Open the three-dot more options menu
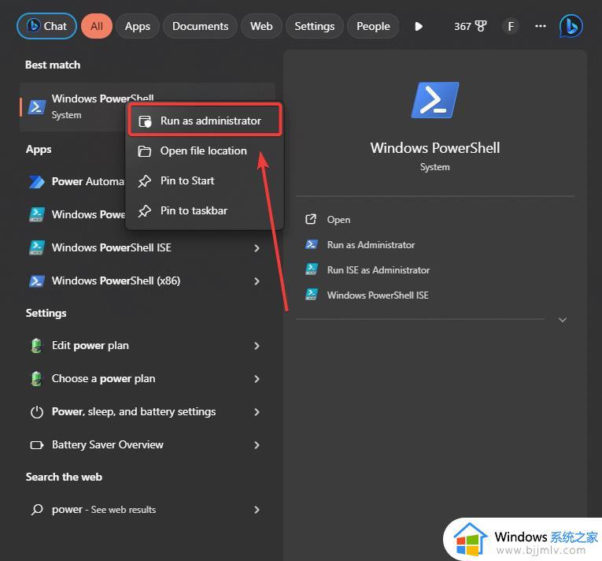Image resolution: width=602 pixels, height=561 pixels. (540, 26)
